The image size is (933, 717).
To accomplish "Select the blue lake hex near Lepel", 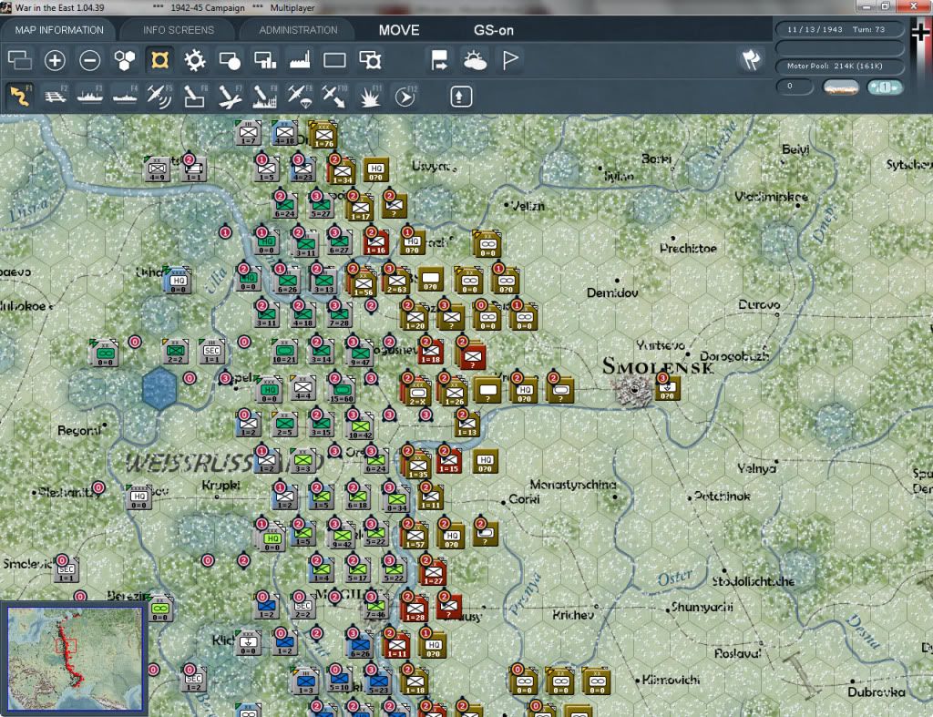I will [x=159, y=388].
